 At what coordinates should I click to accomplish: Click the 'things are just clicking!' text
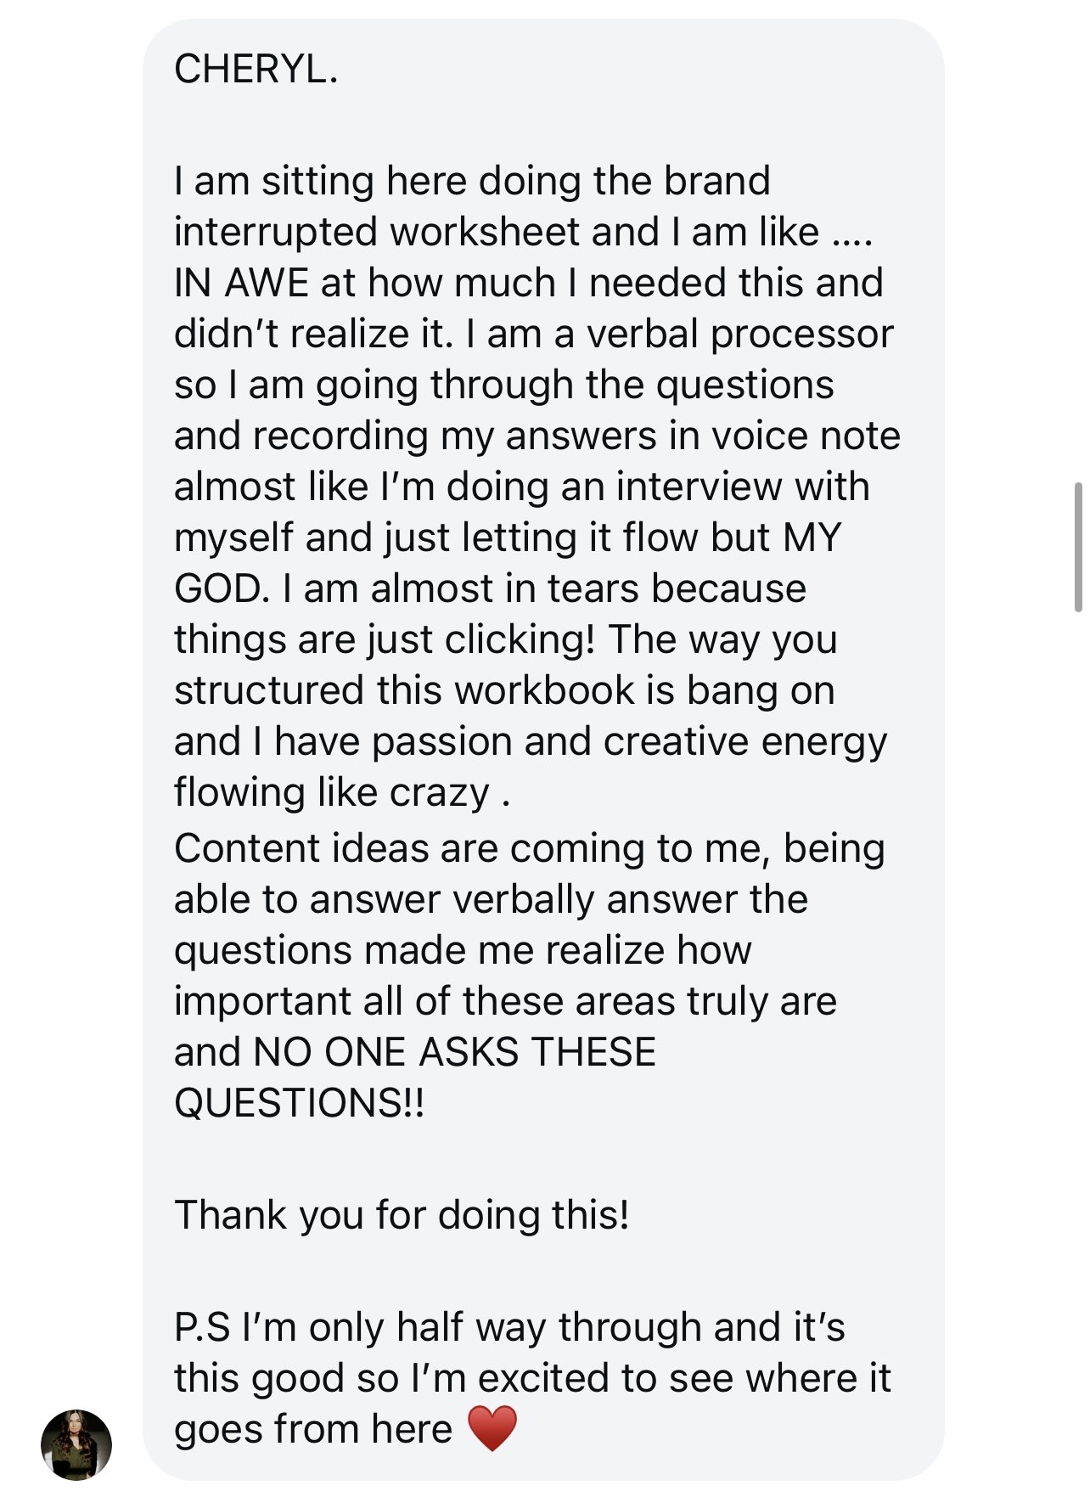pyautogui.click(x=385, y=639)
